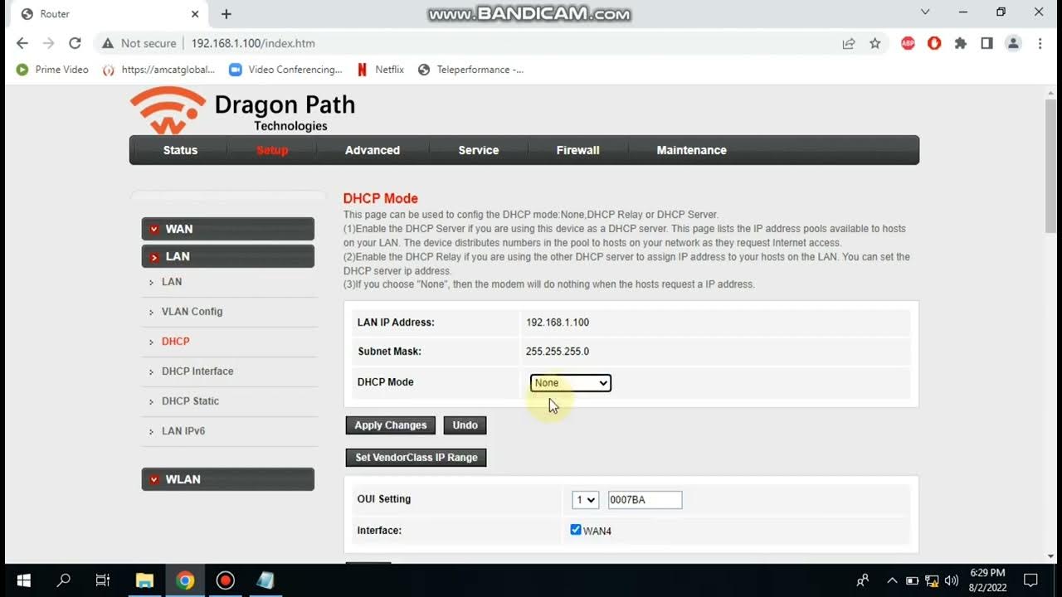This screenshot has height=597, width=1062.
Task: Open the network tray icon
Action: [932, 580]
